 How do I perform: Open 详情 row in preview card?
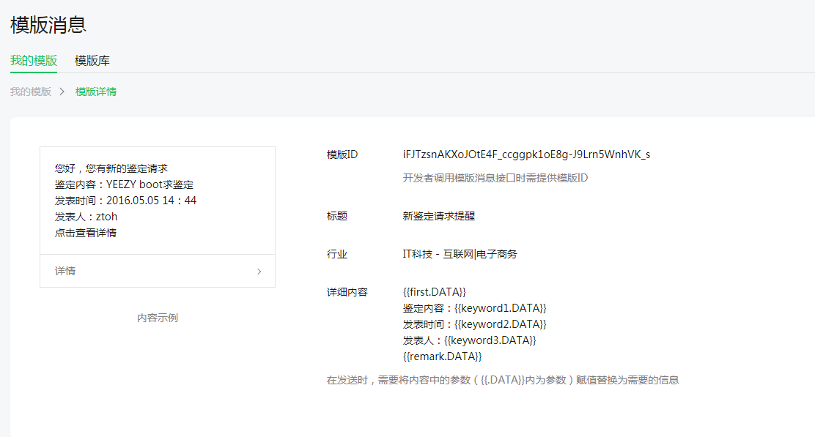pyautogui.click(x=158, y=271)
